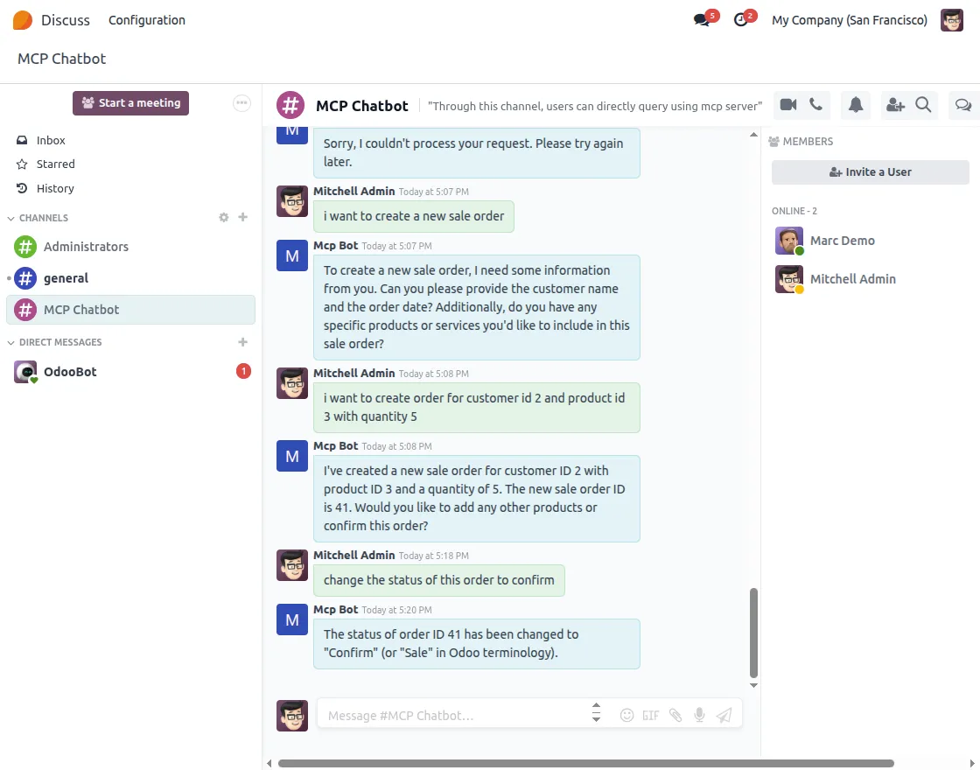
Task: Open the Activities clock in the top bar
Action: pyautogui.click(x=739, y=19)
